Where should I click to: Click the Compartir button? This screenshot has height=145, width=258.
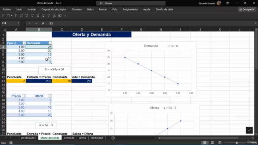click(247, 9)
